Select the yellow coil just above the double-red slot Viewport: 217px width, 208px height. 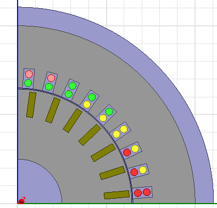143,170
